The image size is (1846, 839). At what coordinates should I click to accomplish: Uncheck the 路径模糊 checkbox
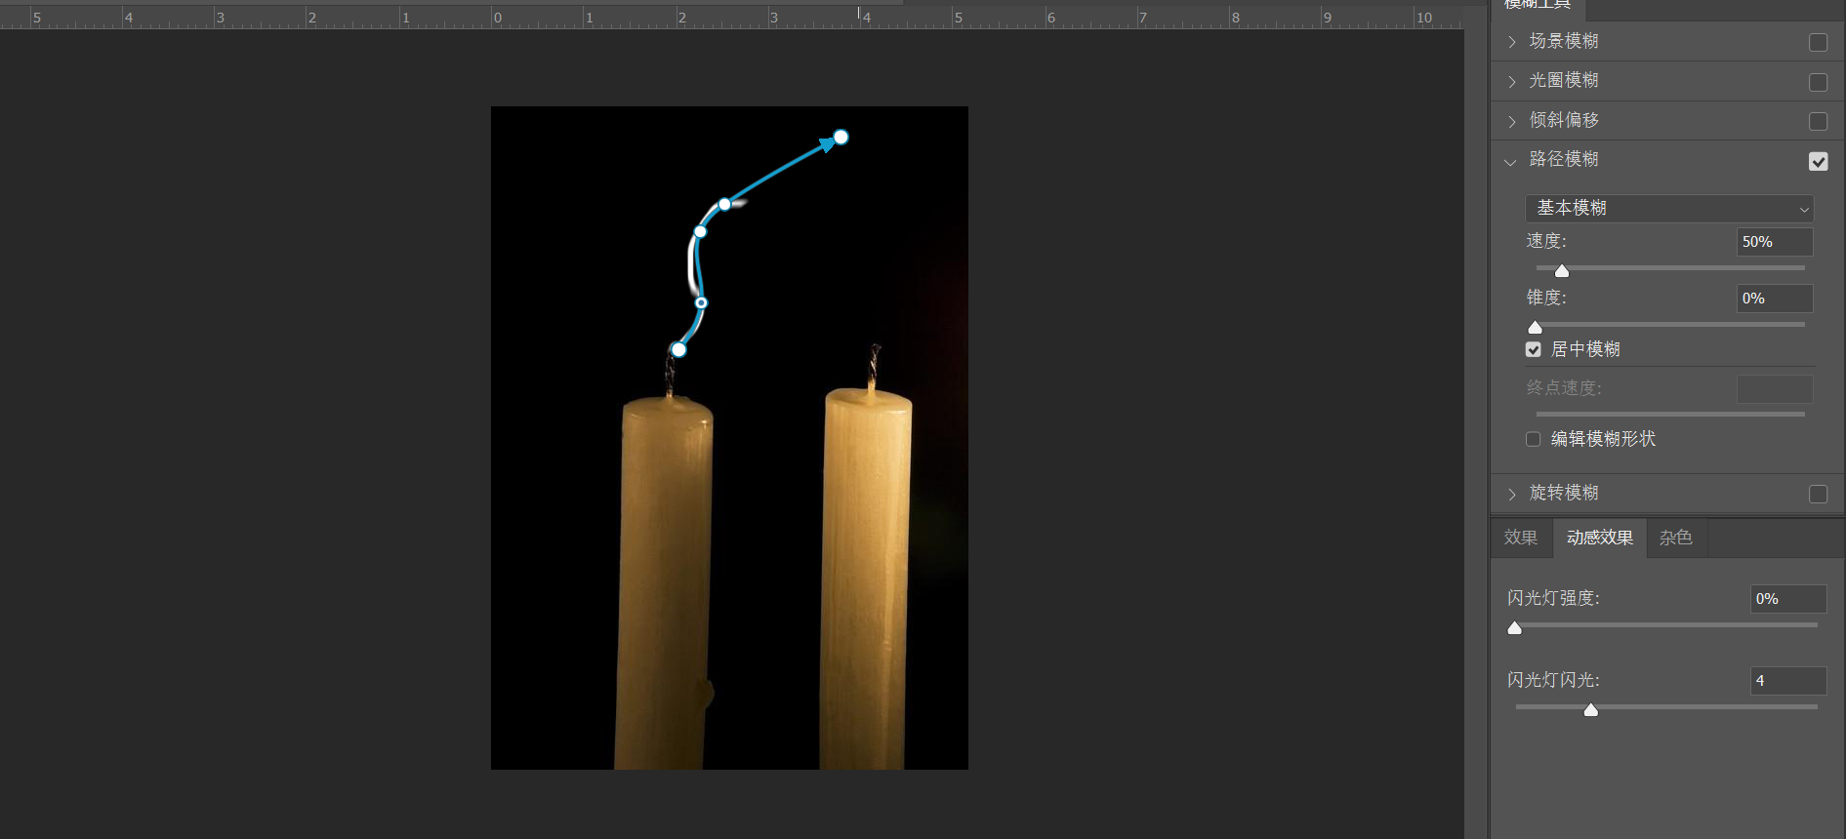(1818, 162)
